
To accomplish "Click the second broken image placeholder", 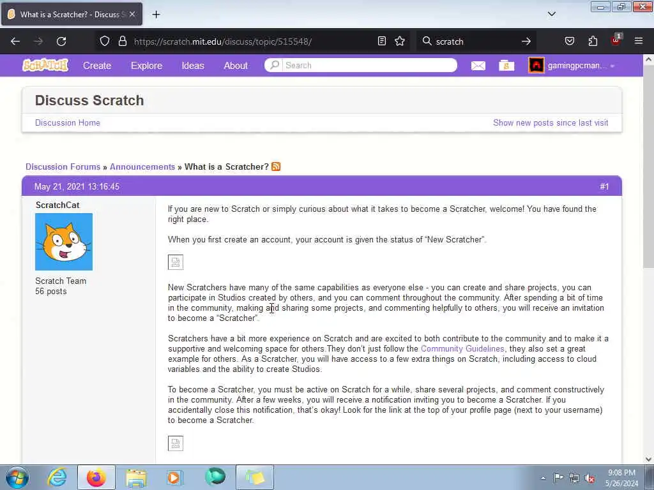I will (176, 443).
